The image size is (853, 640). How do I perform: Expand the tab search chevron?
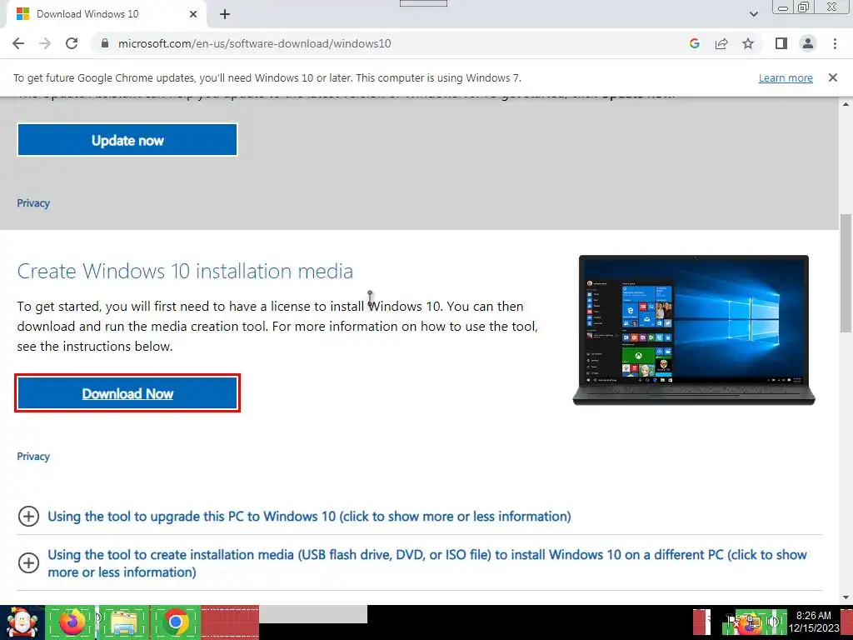pos(753,14)
